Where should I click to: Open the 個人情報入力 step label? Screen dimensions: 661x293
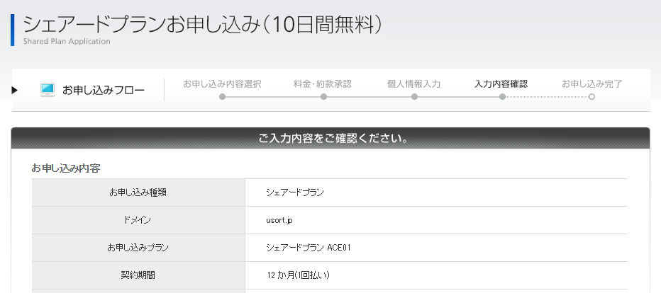(414, 84)
